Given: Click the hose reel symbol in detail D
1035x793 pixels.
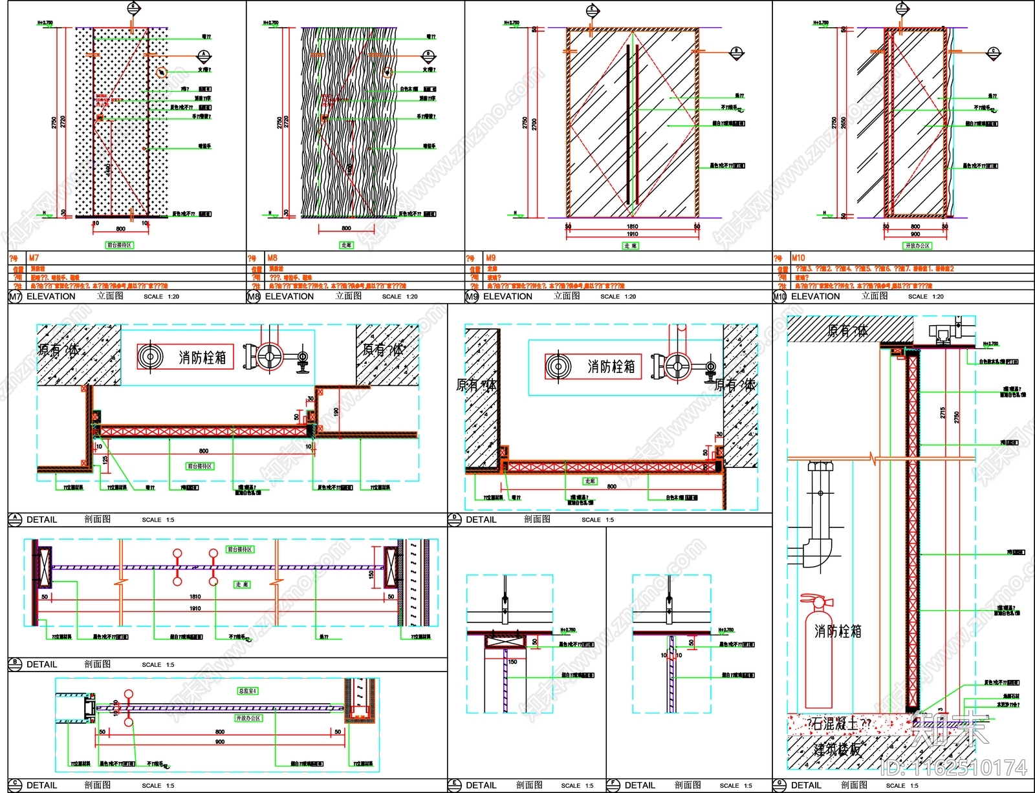Looking at the screenshot, I should tap(558, 366).
